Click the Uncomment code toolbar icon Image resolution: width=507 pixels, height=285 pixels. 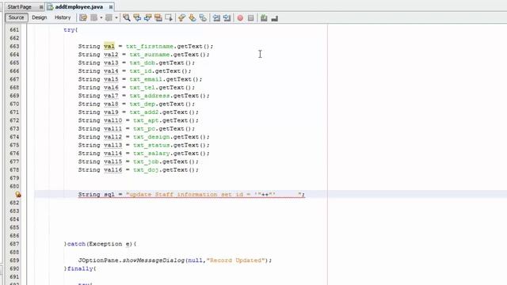click(x=275, y=18)
